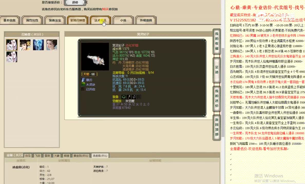Viewport: 305px width, 184px height.
Task: Click the 冥灵妃子 panel header
Action: pyautogui.click(x=143, y=34)
